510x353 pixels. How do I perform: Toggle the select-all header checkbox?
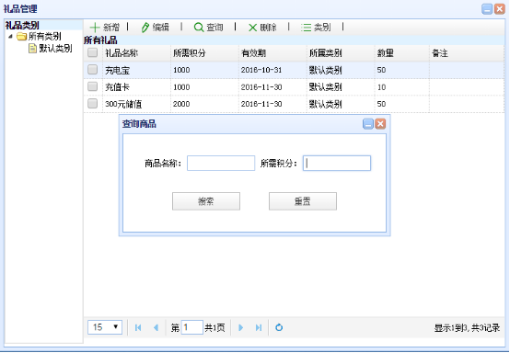(x=93, y=52)
